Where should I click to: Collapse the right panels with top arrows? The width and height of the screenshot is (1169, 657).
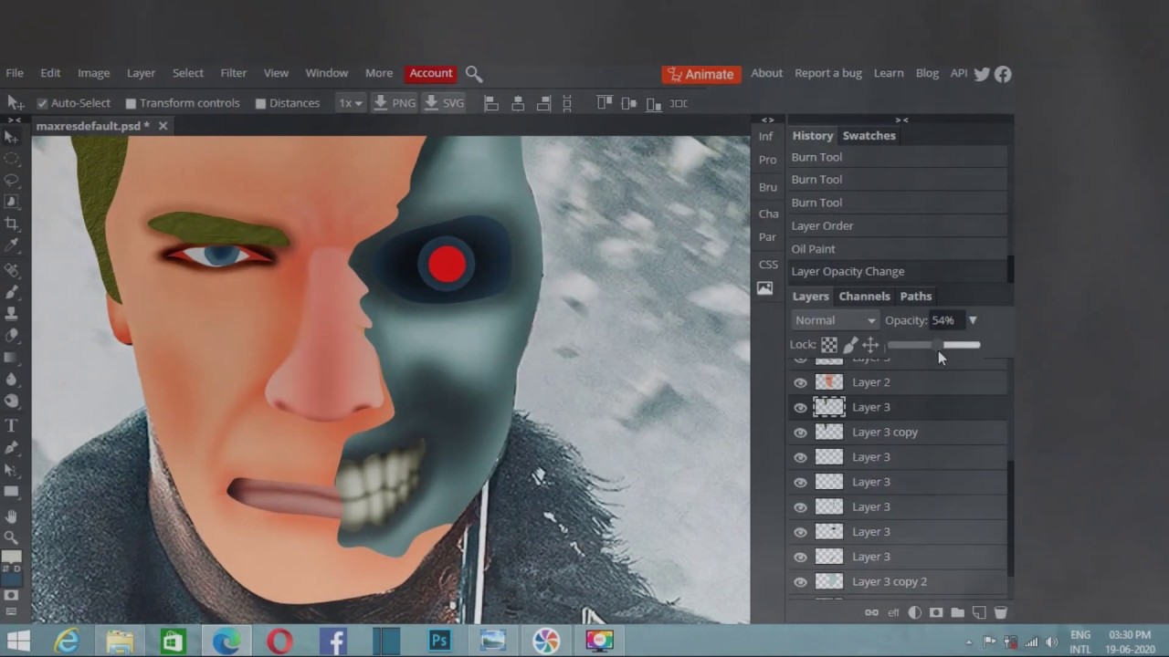[901, 120]
